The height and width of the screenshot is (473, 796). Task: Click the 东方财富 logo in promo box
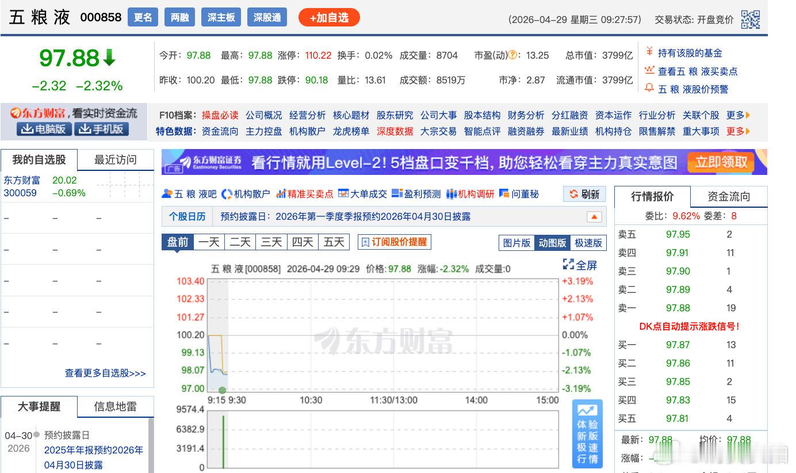tap(39, 113)
